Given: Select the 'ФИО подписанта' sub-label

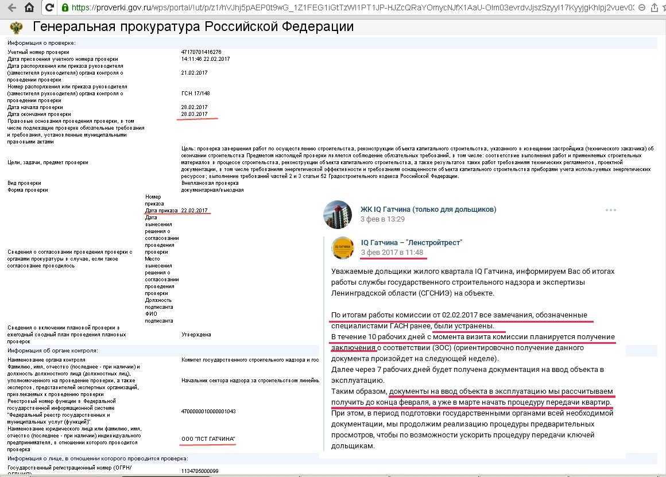Looking at the screenshot, I should pos(159,317).
